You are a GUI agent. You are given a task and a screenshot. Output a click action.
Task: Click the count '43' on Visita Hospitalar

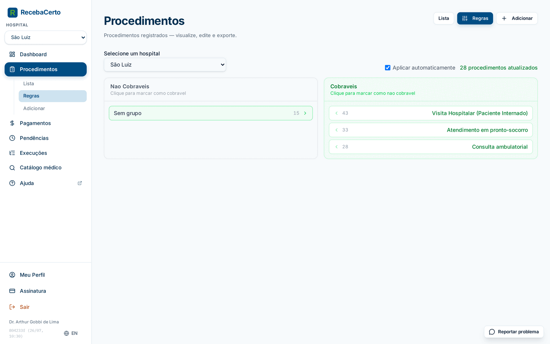345,113
